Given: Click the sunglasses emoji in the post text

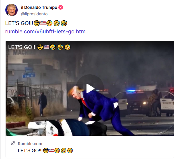Looking at the screenshot, I should [37, 23].
